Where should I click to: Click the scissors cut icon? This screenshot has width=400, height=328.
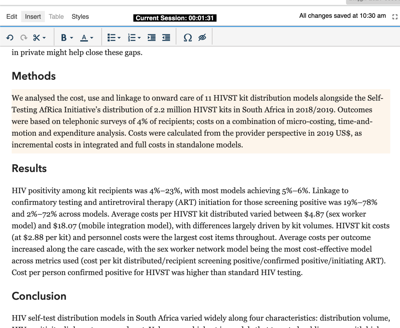[36, 38]
